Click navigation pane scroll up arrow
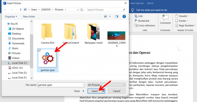Viewport: 197px width, 102px height. pos(32,21)
